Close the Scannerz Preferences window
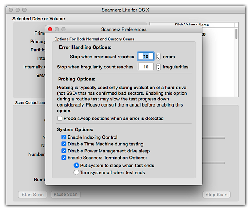The width and height of the screenshot is (251, 211). tap(50, 29)
